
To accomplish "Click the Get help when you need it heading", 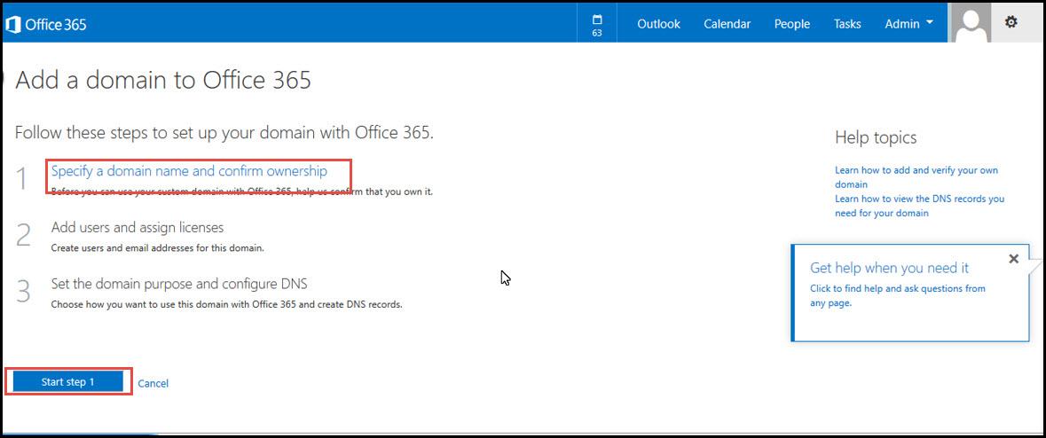I will pyautogui.click(x=889, y=268).
